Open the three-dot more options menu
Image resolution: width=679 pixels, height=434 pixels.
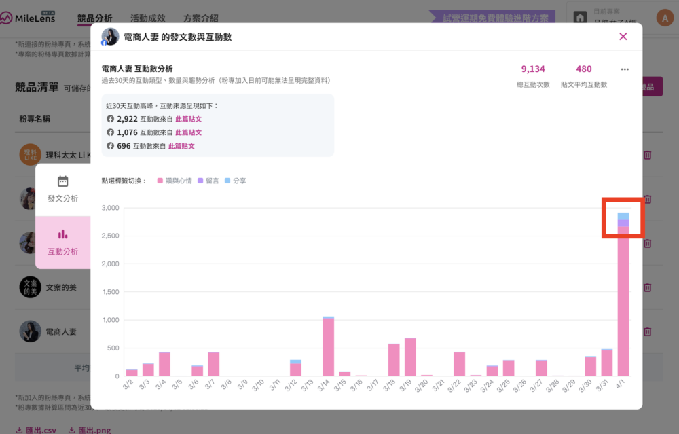625,69
